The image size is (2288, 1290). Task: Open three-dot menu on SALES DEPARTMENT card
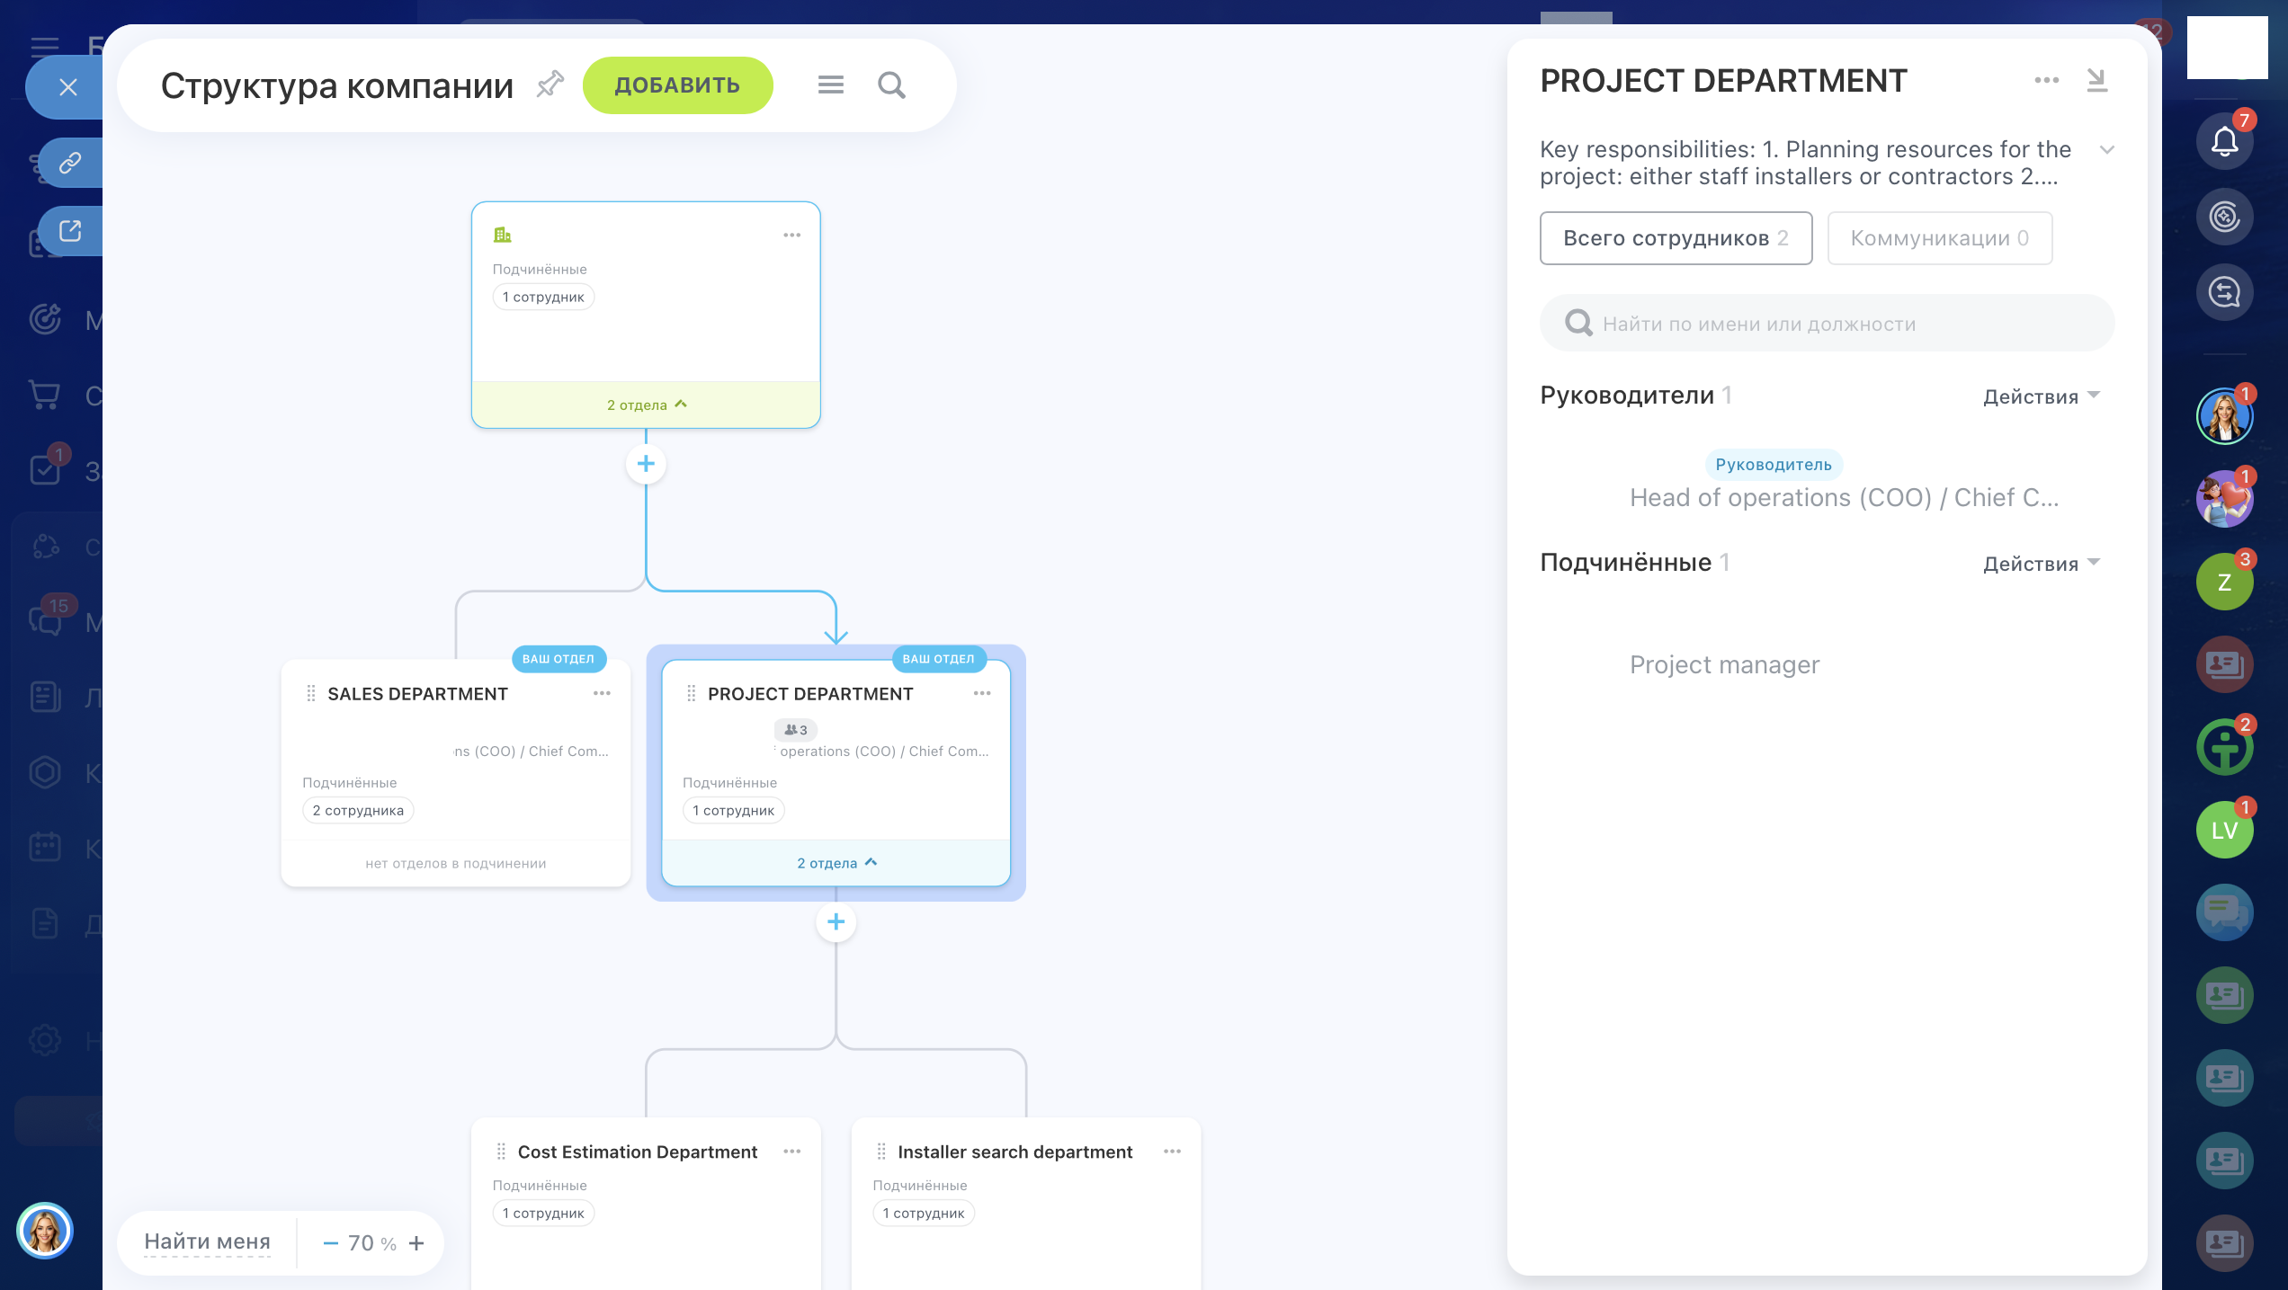pyautogui.click(x=602, y=693)
